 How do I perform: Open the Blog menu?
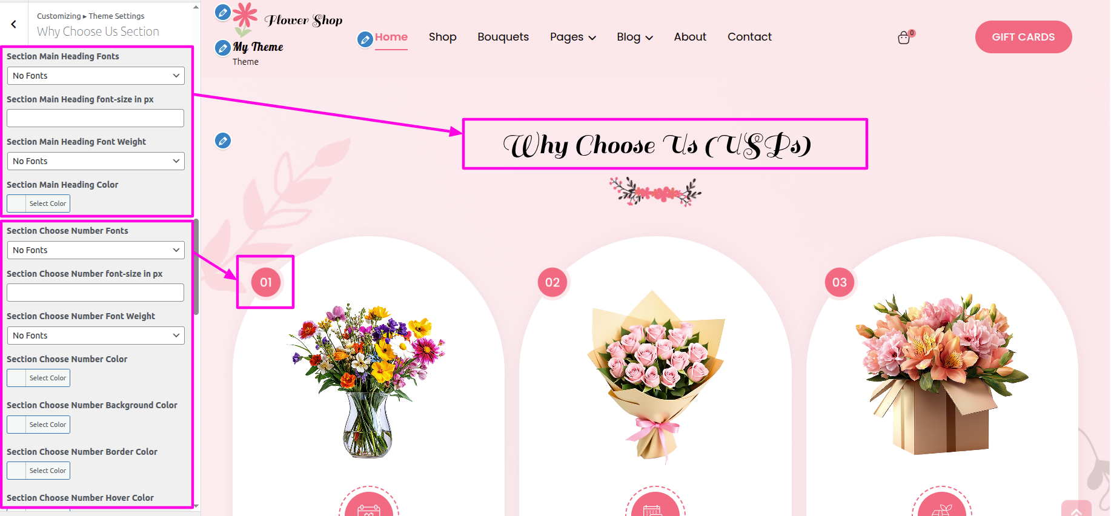[635, 37]
